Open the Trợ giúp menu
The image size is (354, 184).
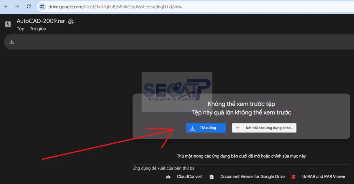click(x=38, y=29)
